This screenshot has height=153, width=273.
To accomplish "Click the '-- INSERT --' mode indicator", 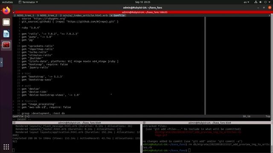I will [x=22, y=119].
